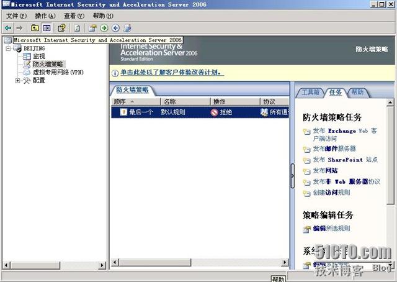Click 发布 Exchange Web 客户端访问 link

[345, 135]
